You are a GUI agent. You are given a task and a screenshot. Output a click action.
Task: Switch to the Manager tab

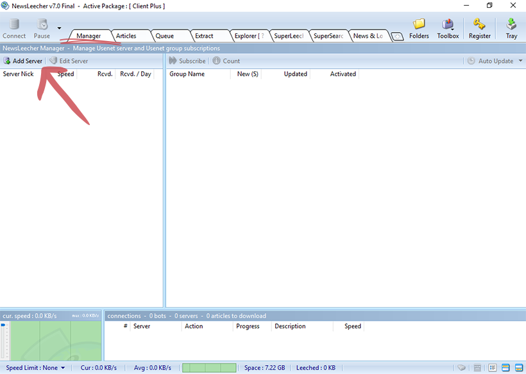pyautogui.click(x=89, y=36)
